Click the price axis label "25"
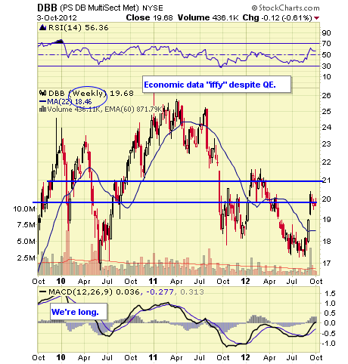The image size is (348, 364). 326,111
